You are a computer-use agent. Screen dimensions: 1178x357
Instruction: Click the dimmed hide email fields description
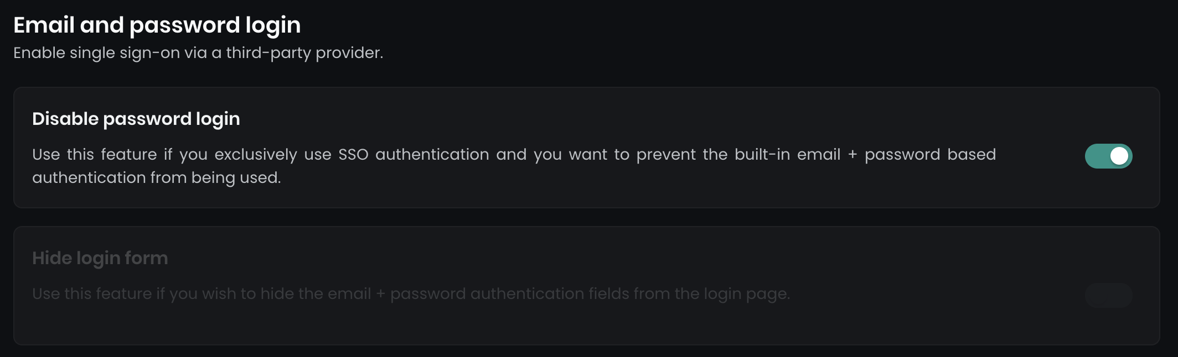point(411,293)
